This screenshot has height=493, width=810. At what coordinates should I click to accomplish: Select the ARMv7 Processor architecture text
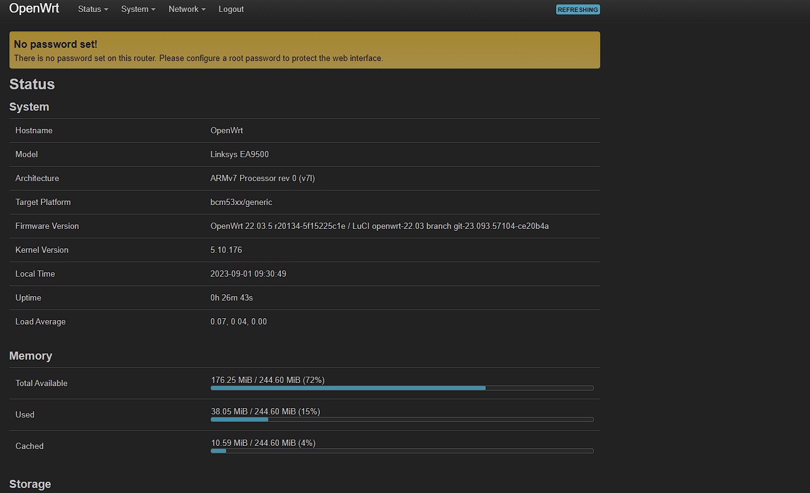tap(263, 179)
